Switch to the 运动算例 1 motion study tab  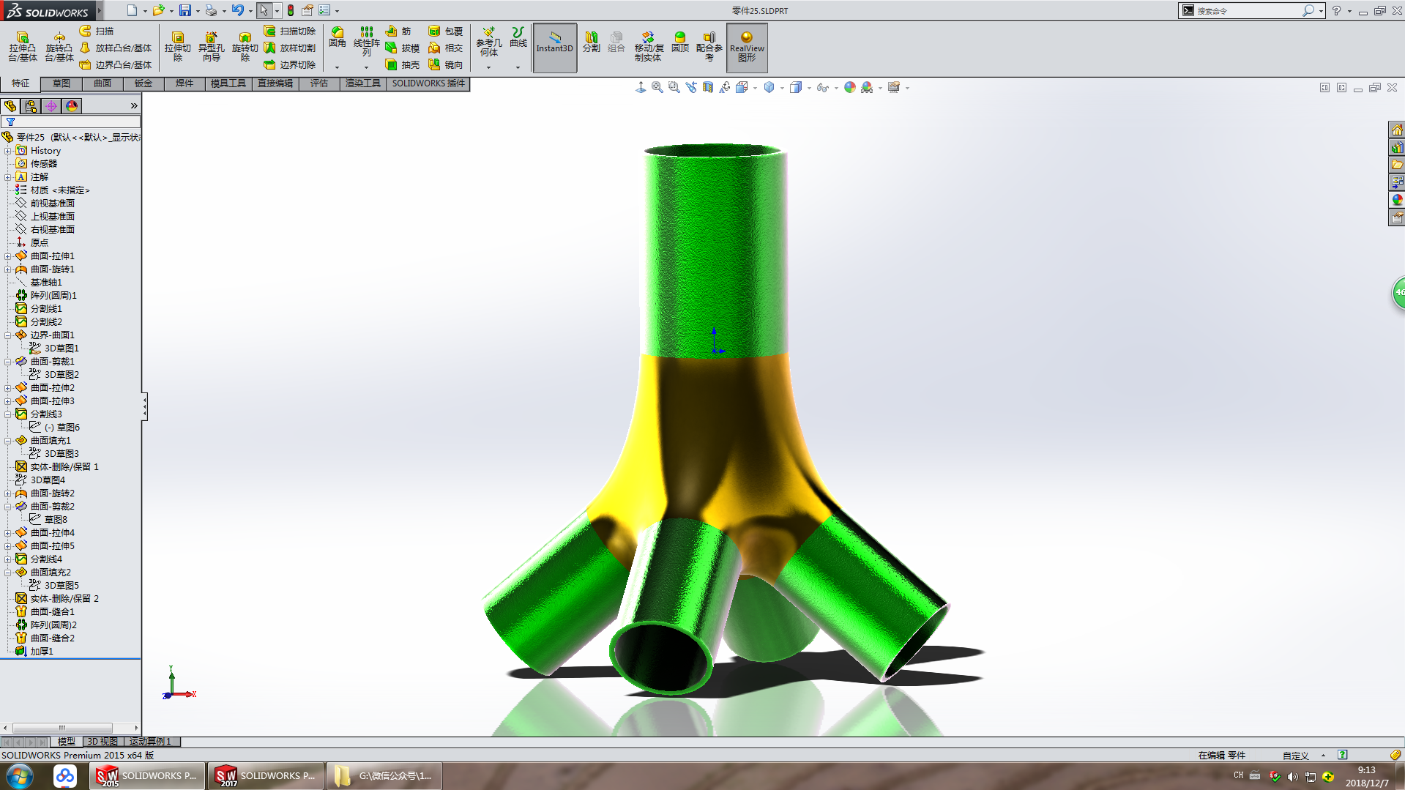151,742
